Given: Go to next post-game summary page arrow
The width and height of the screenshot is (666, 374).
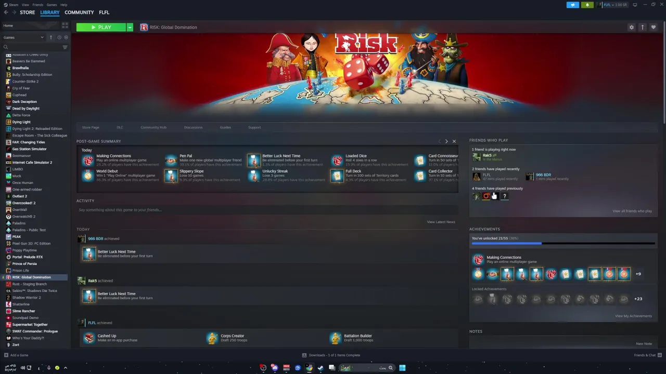Looking at the screenshot, I should (446, 141).
